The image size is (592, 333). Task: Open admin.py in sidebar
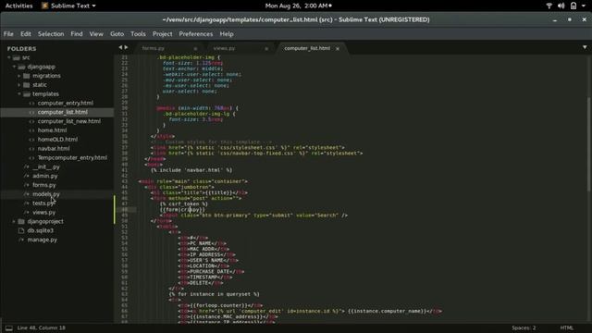45,176
